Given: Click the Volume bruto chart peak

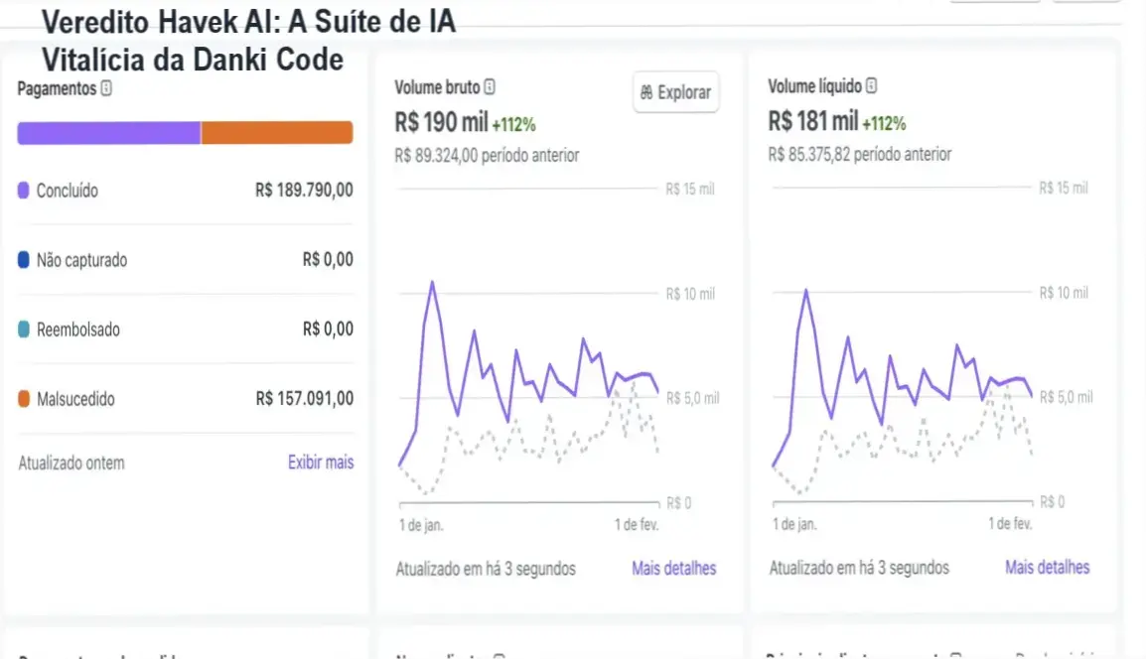Looking at the screenshot, I should (432, 282).
